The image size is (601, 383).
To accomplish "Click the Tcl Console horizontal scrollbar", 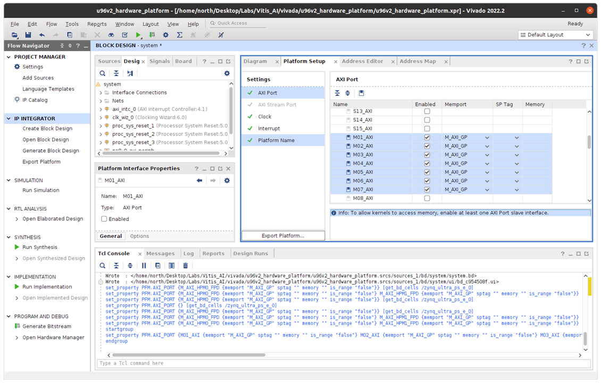I will [189, 355].
